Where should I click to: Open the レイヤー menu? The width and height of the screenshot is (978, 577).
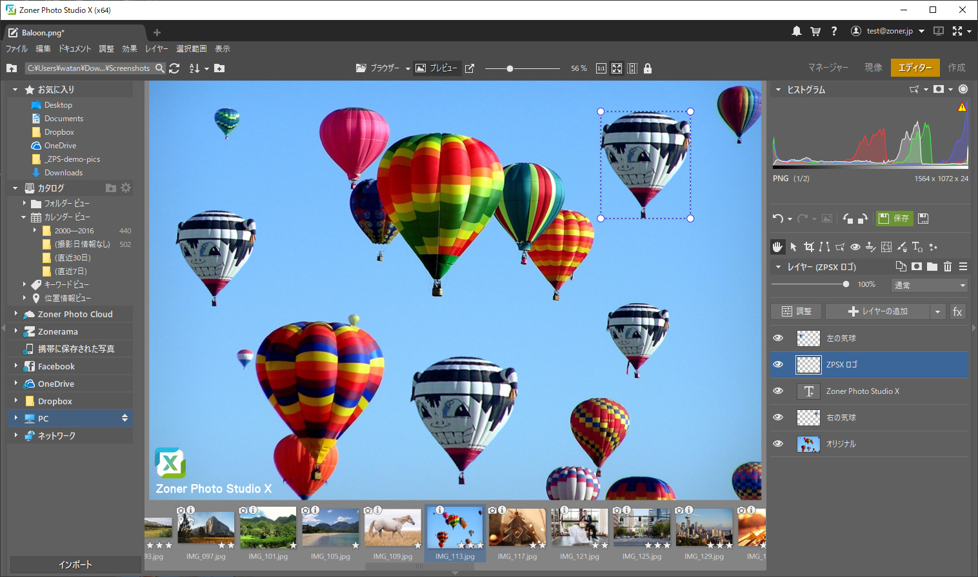156,49
